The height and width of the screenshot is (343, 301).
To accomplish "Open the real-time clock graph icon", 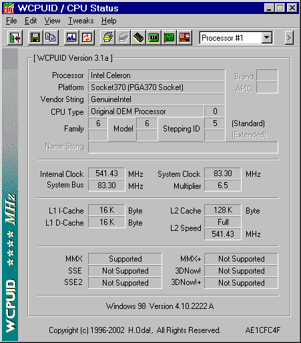I will (71, 38).
